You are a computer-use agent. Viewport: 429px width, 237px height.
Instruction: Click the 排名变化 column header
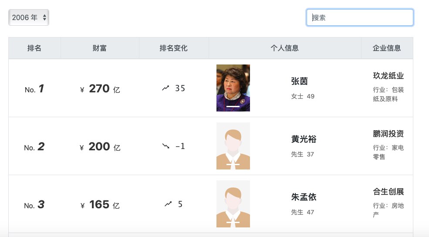(x=174, y=48)
